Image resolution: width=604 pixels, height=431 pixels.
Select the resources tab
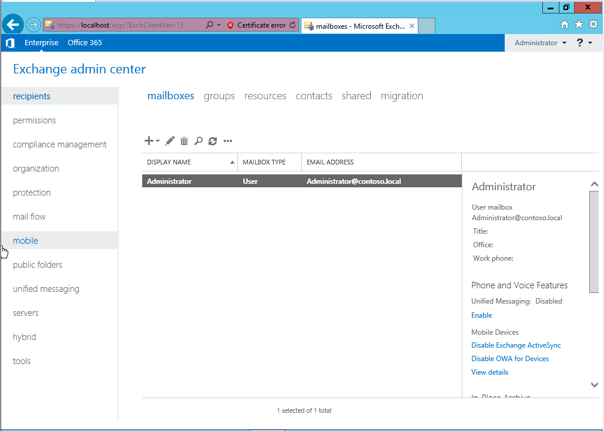(265, 96)
